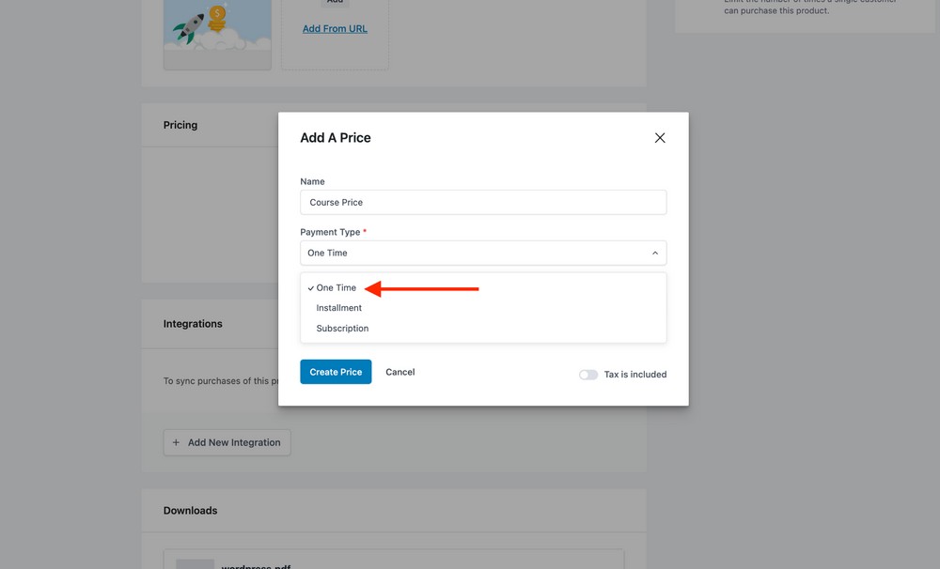940x569 pixels.
Task: Click the Integrations section heading
Action: [x=193, y=324]
